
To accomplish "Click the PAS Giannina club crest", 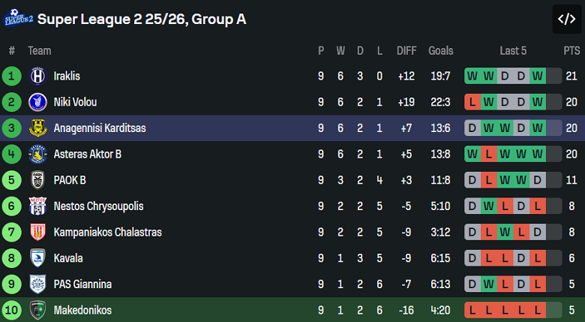I will [x=37, y=284].
